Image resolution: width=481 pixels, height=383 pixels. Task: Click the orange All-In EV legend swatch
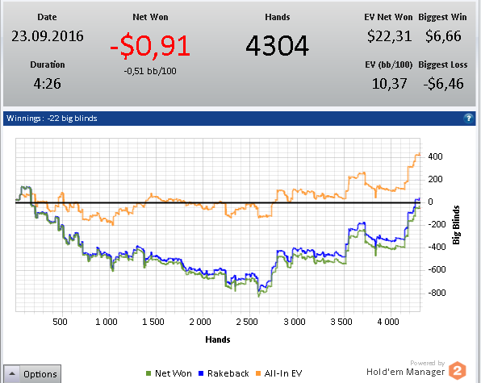[258, 373]
